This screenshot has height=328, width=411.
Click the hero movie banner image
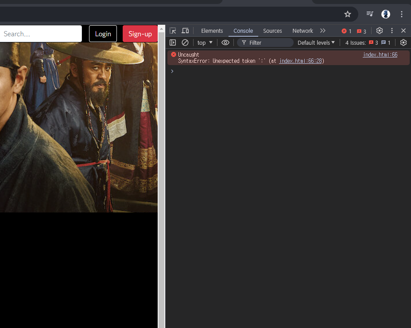[x=79, y=127]
